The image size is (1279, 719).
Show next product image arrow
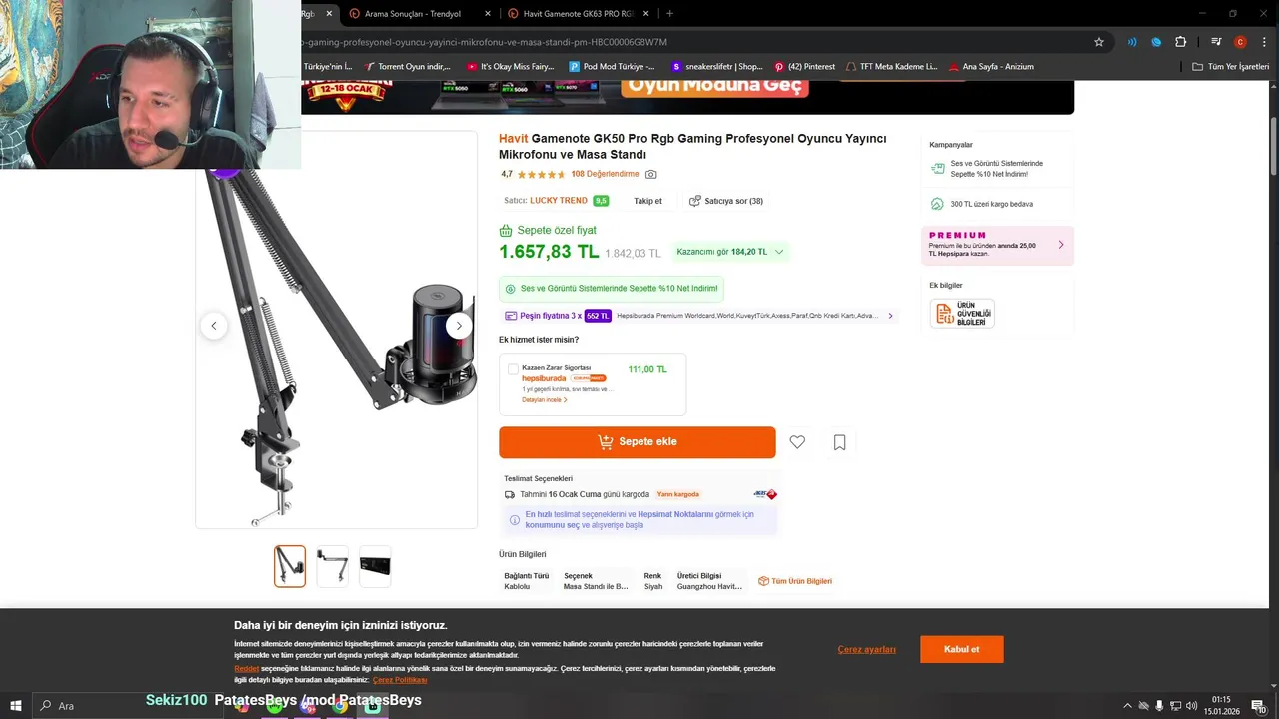459,326
